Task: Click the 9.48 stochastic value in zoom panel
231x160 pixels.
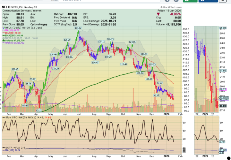Action: tap(222, 142)
